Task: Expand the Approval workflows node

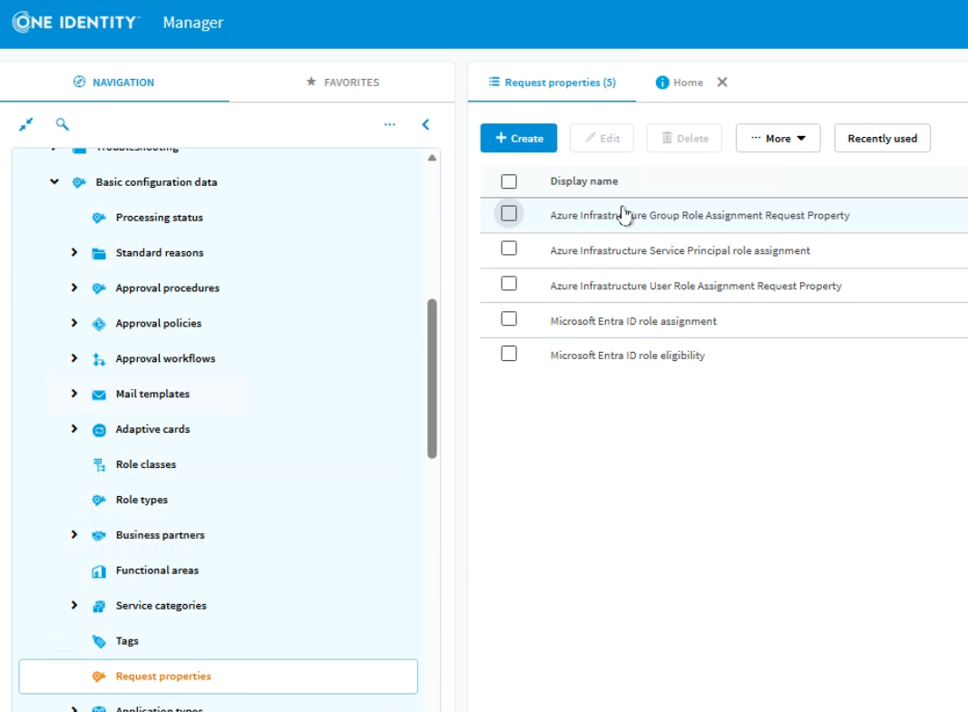Action: click(x=74, y=358)
